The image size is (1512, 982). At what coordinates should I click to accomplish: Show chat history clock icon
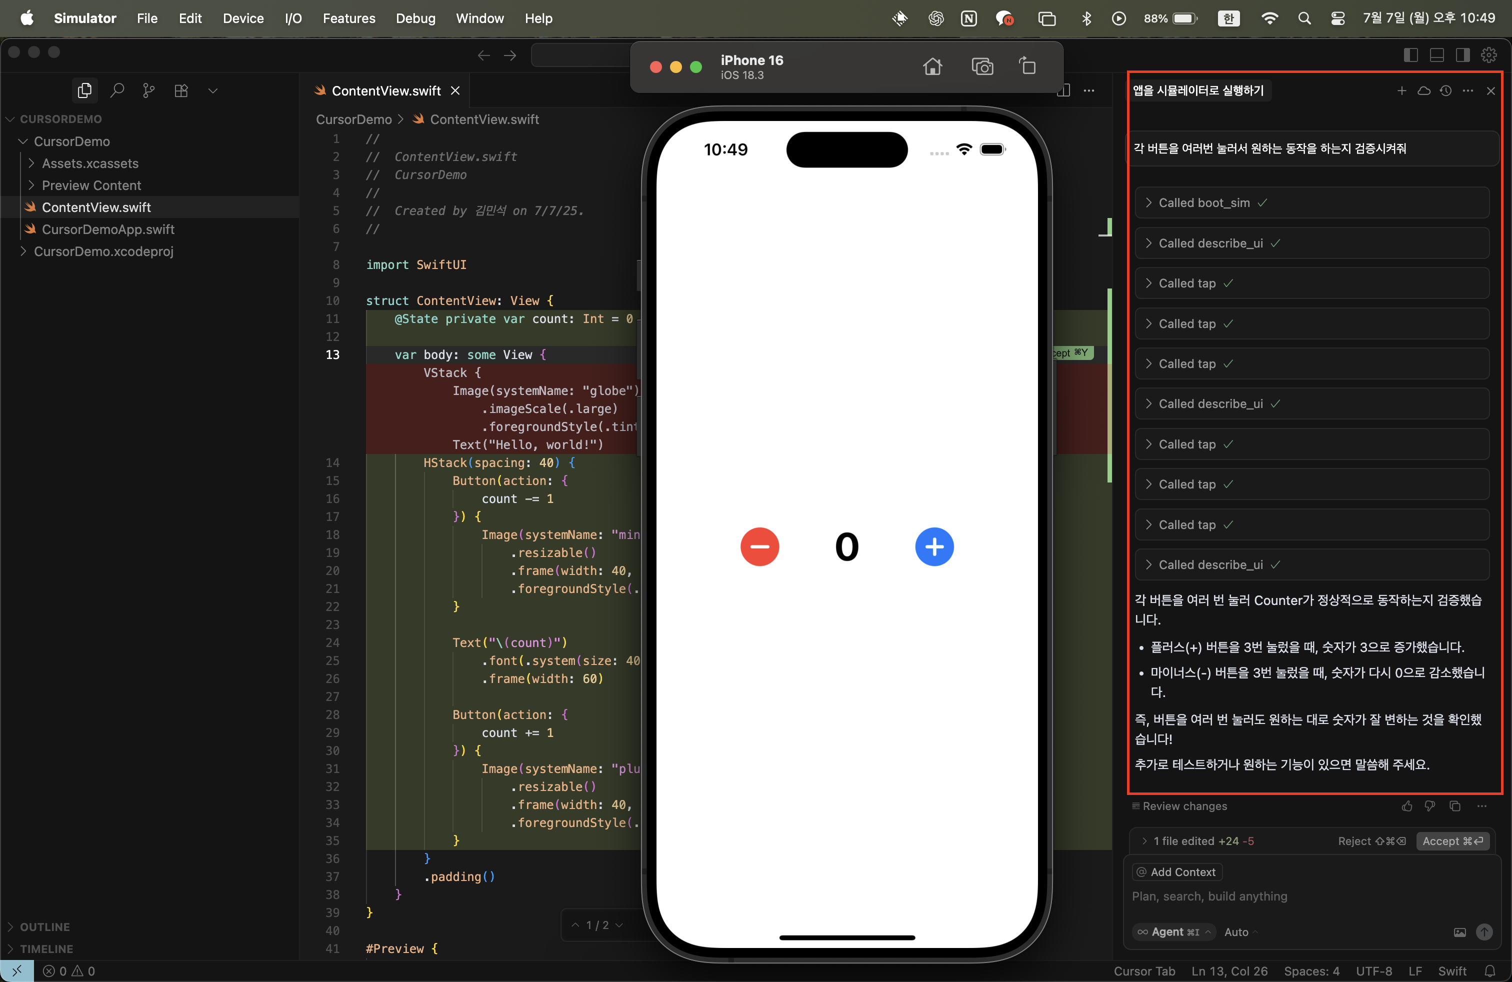(x=1445, y=91)
